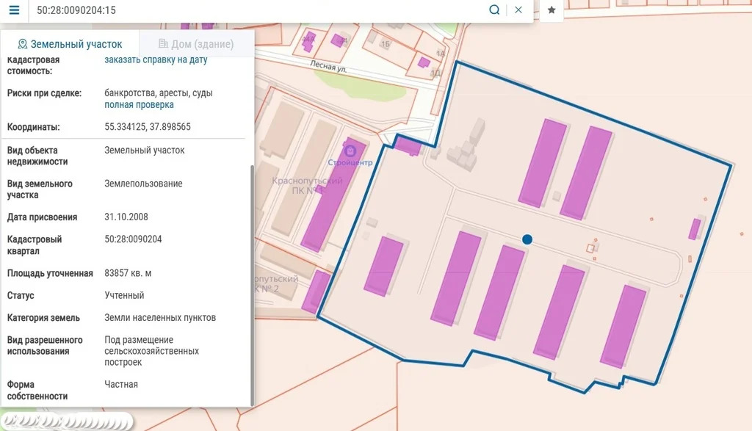752x431 pixels.
Task: Click the cadastral quarter value 50:28:0090204
Action: [x=133, y=239]
